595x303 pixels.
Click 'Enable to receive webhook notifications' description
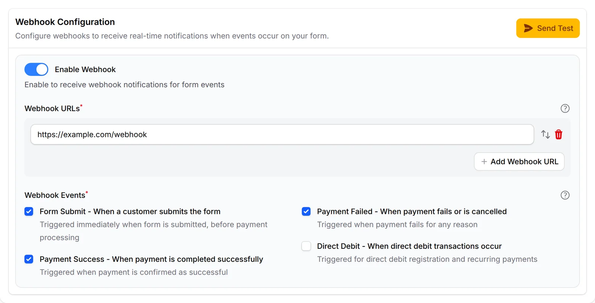[x=125, y=85]
